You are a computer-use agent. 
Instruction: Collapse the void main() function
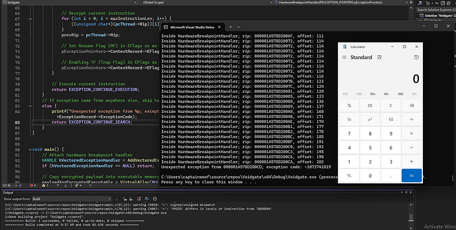pos(29,149)
